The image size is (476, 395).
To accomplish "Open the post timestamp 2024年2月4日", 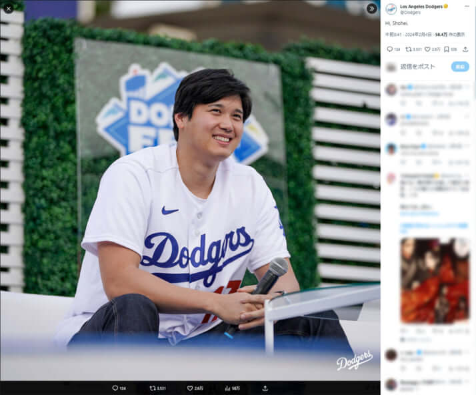I will click(418, 35).
